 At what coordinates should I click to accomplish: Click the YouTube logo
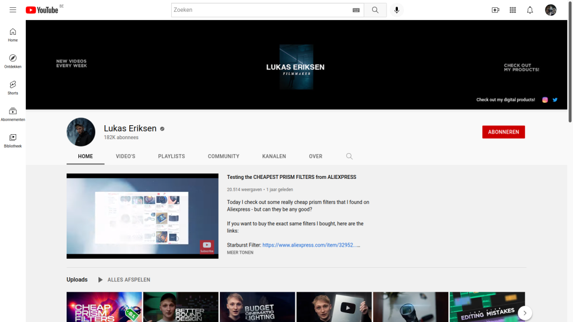pos(42,10)
